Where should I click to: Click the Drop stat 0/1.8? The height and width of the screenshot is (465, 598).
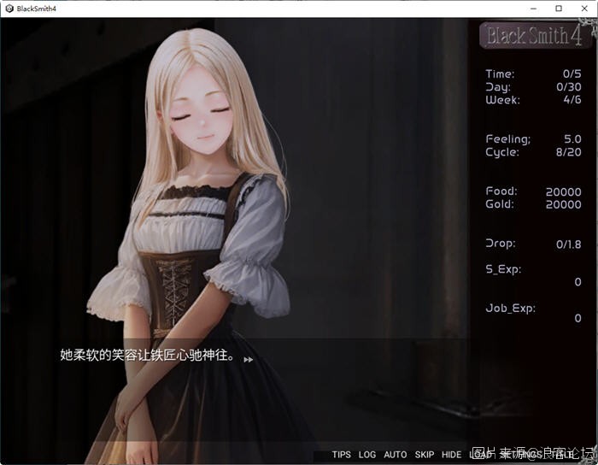(568, 244)
